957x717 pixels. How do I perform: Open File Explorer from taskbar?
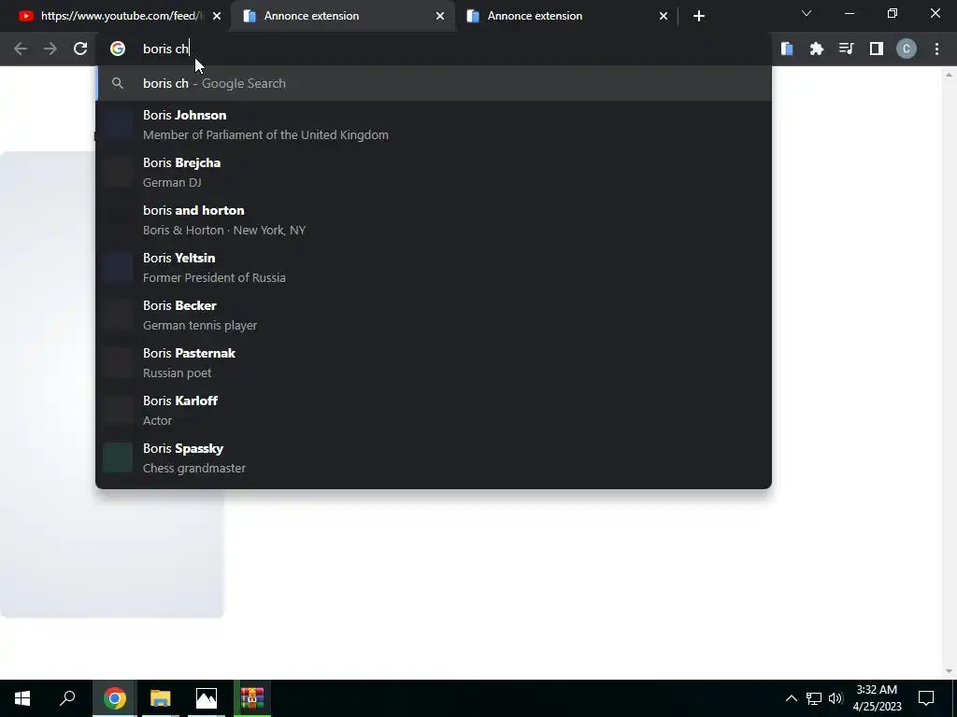(x=161, y=698)
